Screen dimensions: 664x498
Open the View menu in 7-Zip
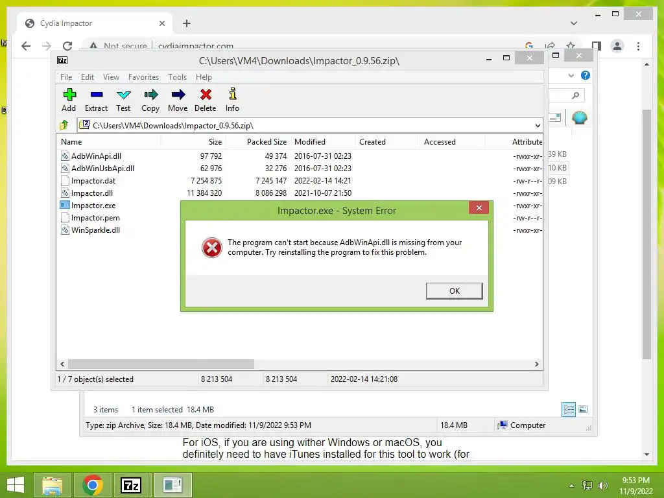(111, 77)
